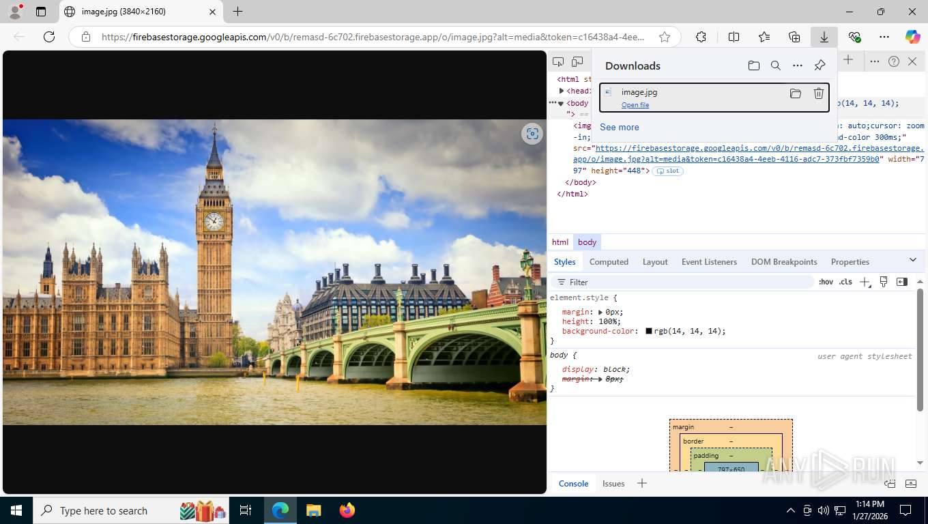928x524 pixels.
Task: Open the DOM Breakpoints tab
Action: pos(784,262)
